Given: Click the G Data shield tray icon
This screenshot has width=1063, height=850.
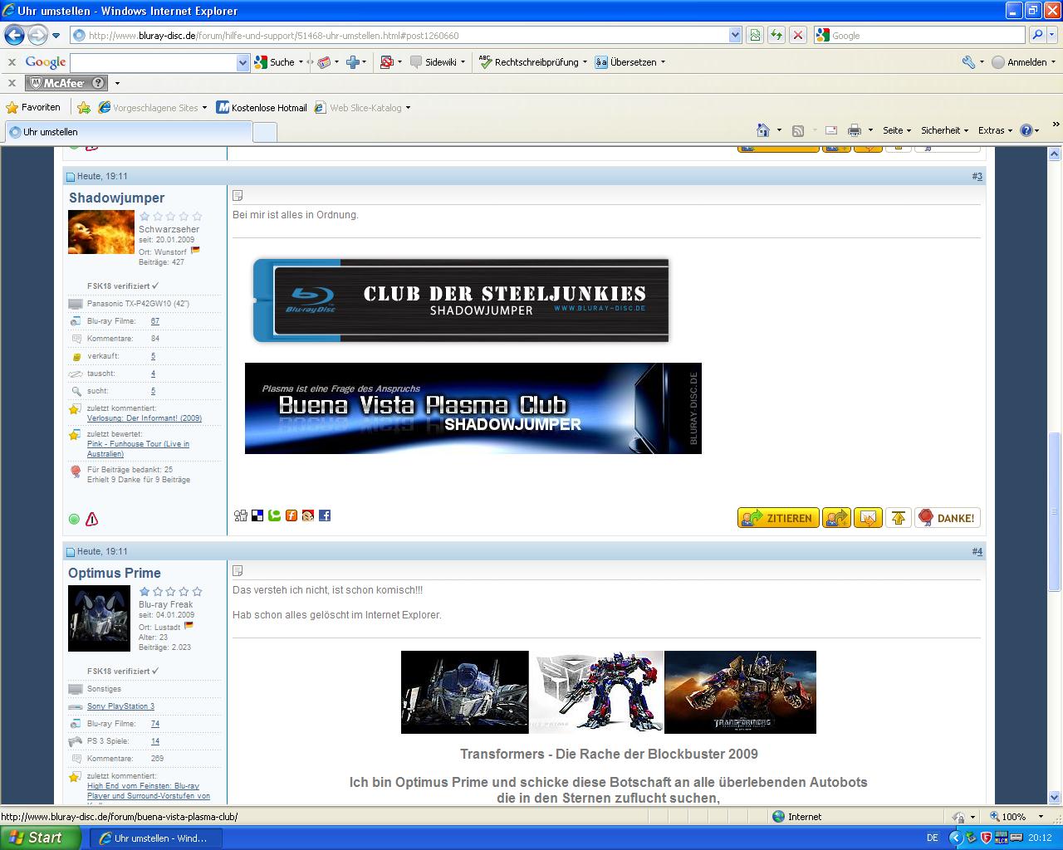Looking at the screenshot, I should (x=987, y=838).
